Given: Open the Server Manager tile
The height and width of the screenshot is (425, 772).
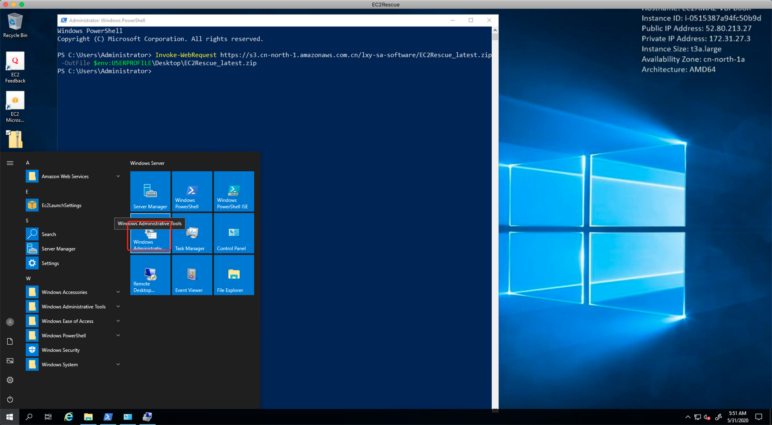Looking at the screenshot, I should pos(150,191).
